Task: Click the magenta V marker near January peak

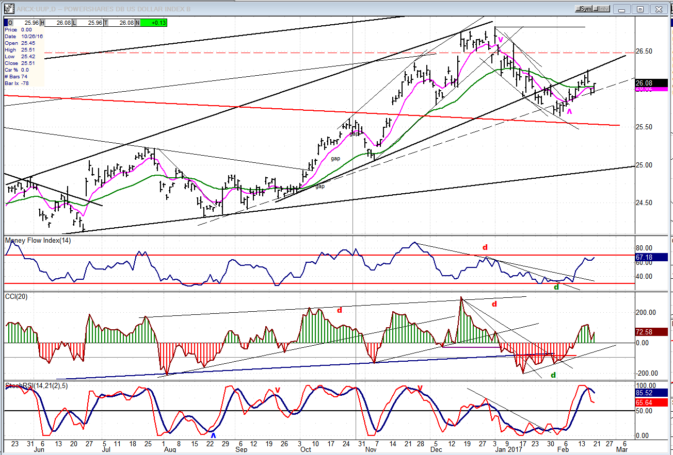Action: (x=500, y=40)
